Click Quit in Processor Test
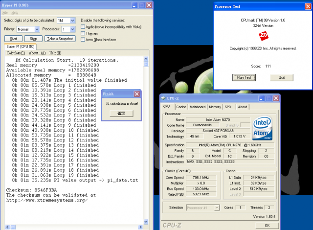The image size is (313, 230). tap(282, 77)
